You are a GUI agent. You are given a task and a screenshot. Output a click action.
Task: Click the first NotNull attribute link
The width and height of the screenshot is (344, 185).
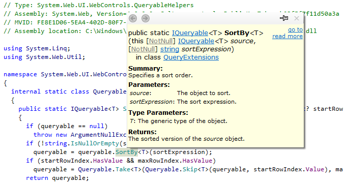(161, 41)
